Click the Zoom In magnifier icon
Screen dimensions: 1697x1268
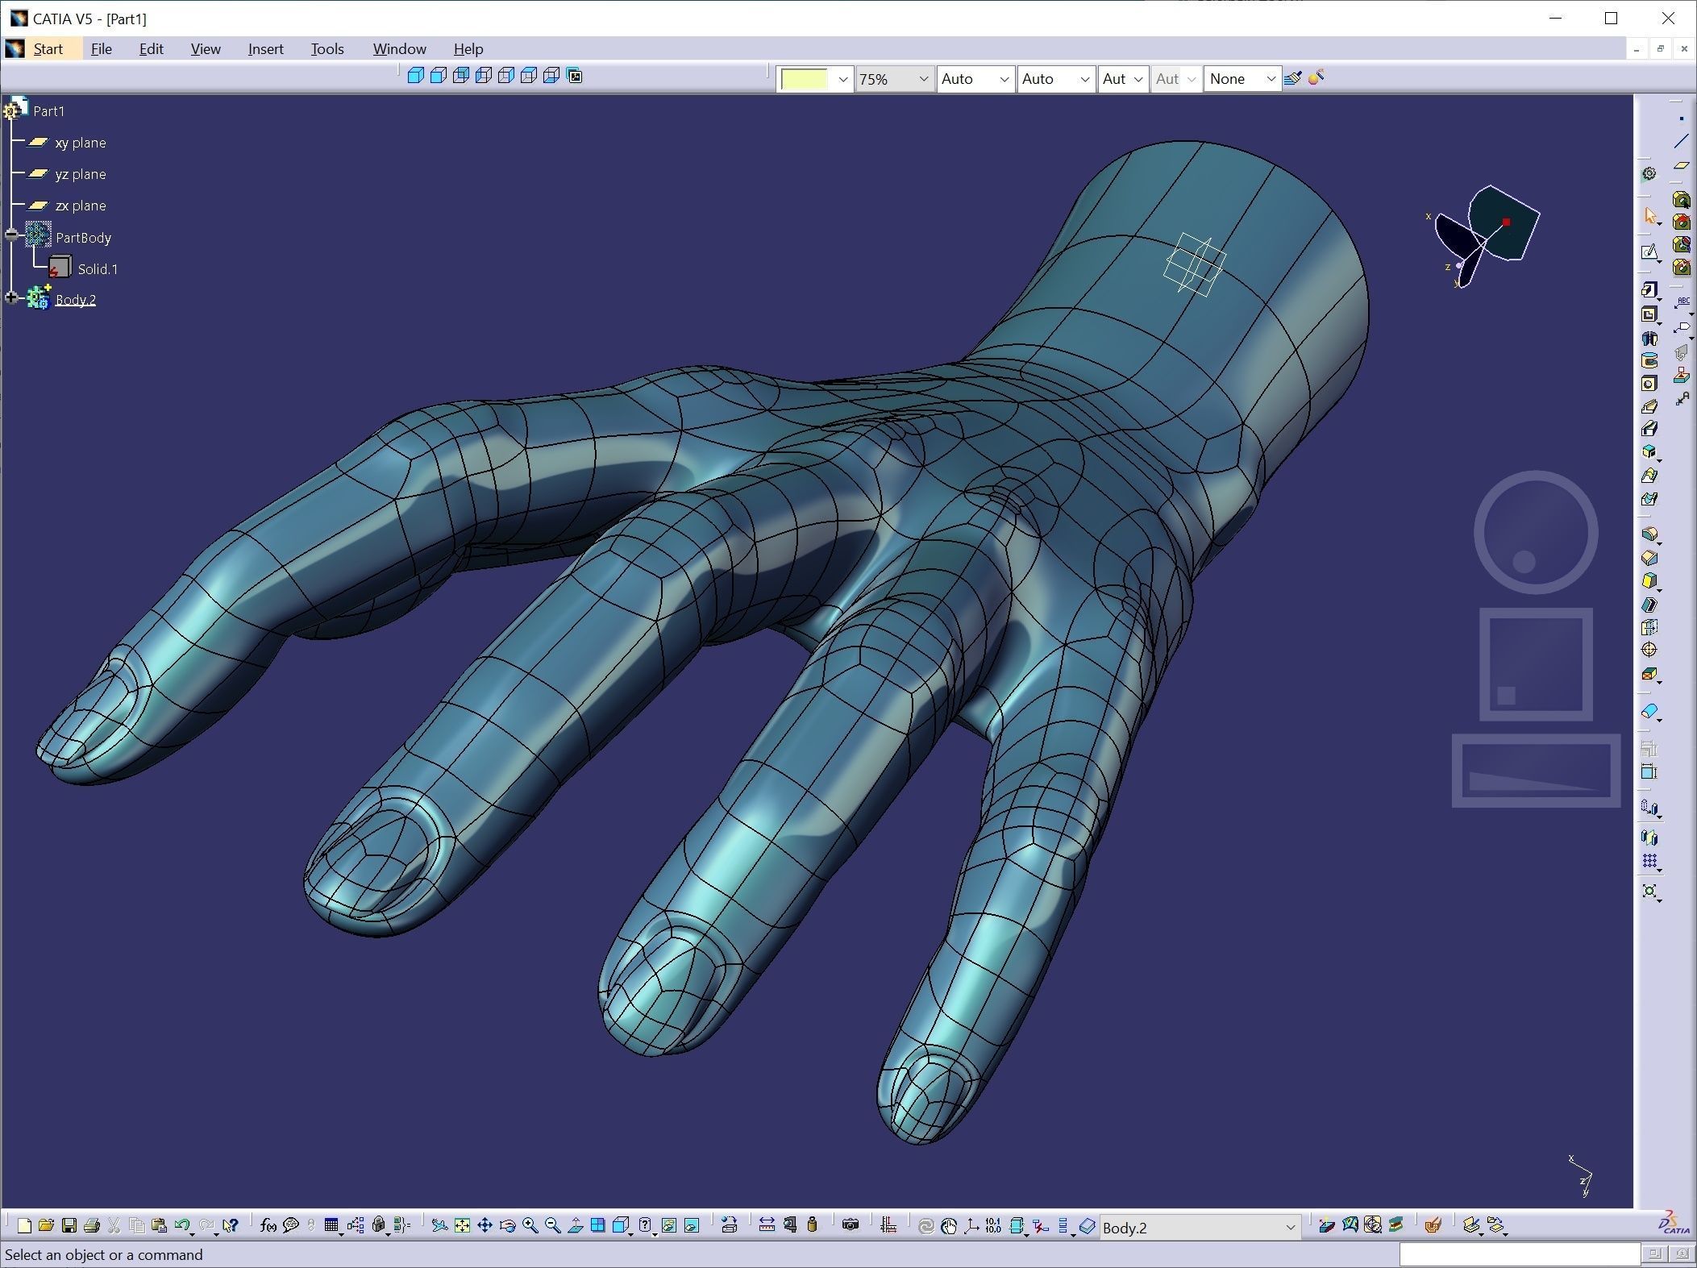click(530, 1226)
